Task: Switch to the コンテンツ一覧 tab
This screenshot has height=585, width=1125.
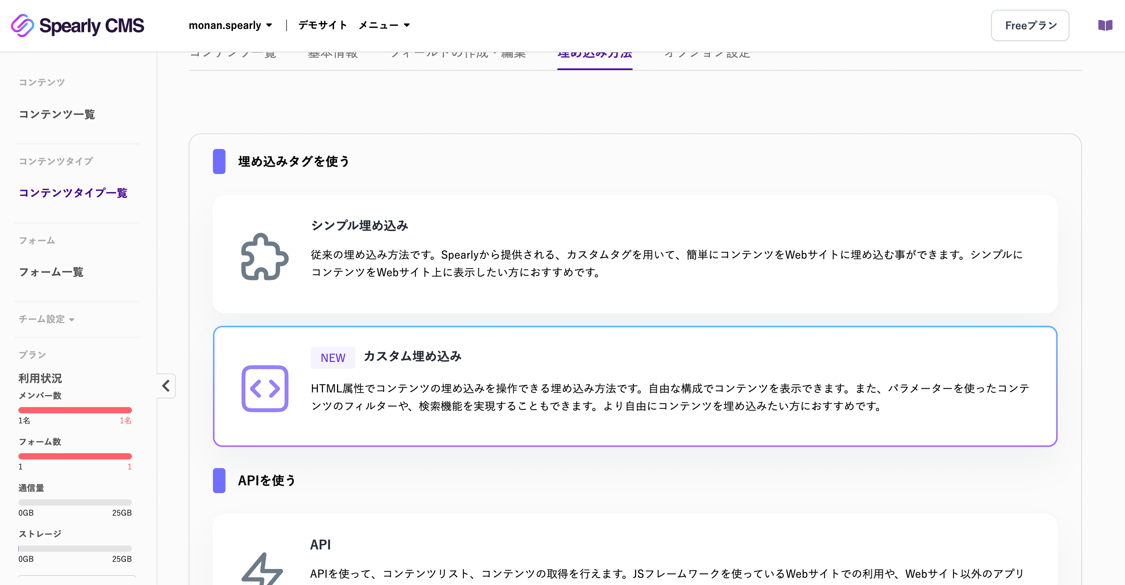Action: [233, 55]
